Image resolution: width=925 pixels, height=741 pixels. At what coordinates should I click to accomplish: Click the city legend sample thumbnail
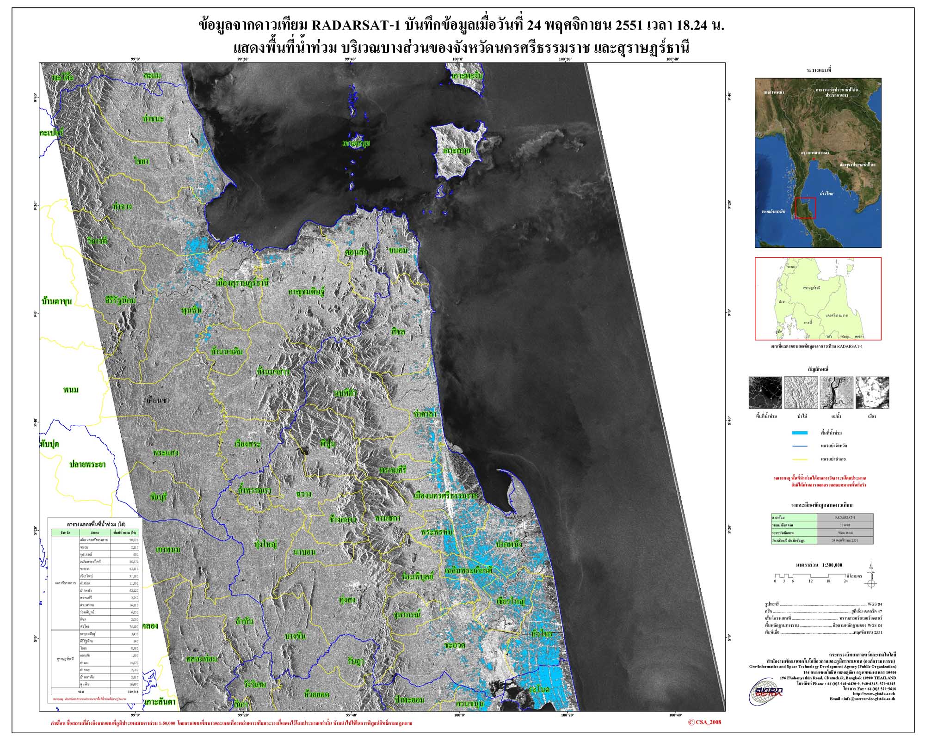872,392
